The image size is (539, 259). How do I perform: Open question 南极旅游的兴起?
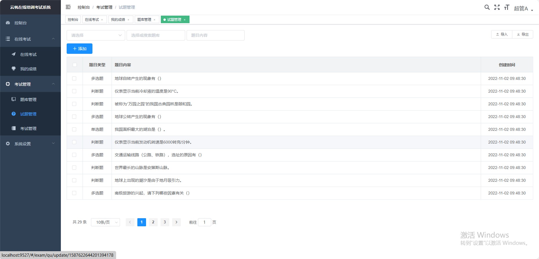[x=152, y=193]
